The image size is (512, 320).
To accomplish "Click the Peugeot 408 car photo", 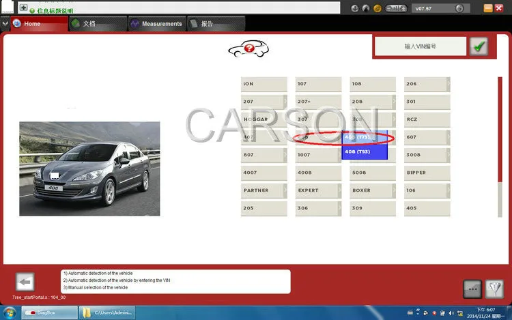I will 89,169.
